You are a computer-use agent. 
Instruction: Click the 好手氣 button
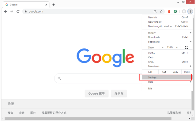119,93
